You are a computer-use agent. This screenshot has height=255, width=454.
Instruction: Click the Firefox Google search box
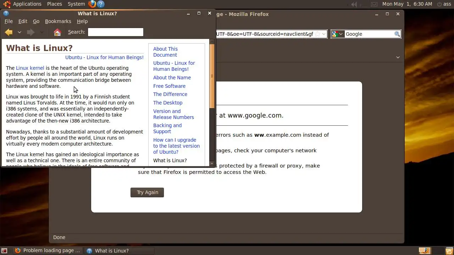click(369, 34)
